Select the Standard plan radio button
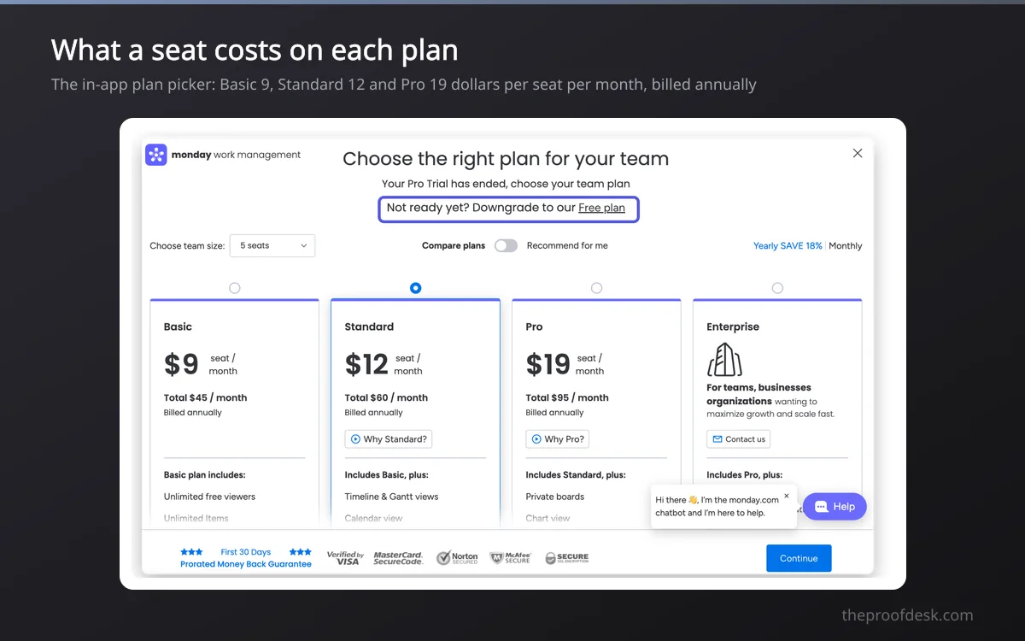 point(416,288)
